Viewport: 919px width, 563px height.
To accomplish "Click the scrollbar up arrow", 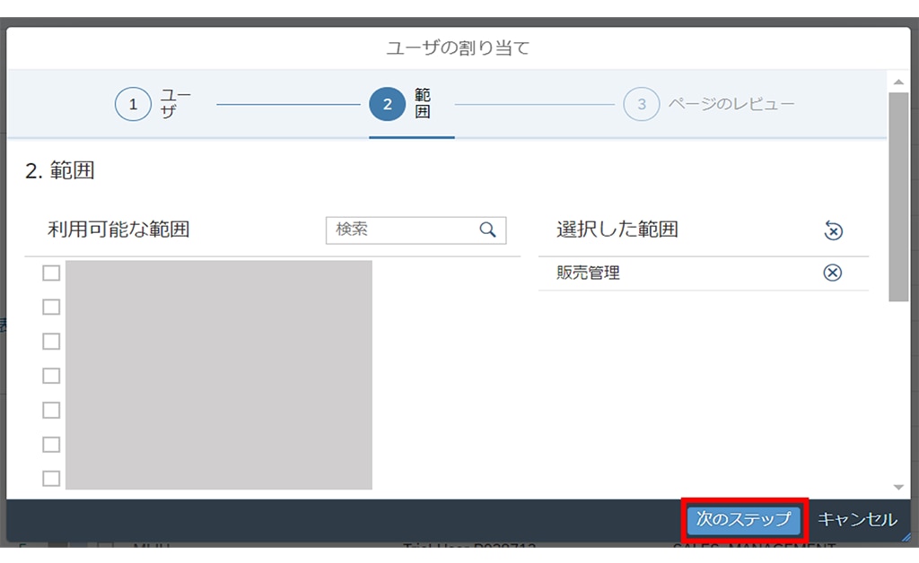I will [898, 82].
